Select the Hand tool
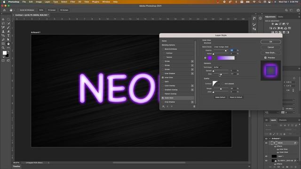The width and height of the screenshot is (301, 169). (x=8, y=44)
